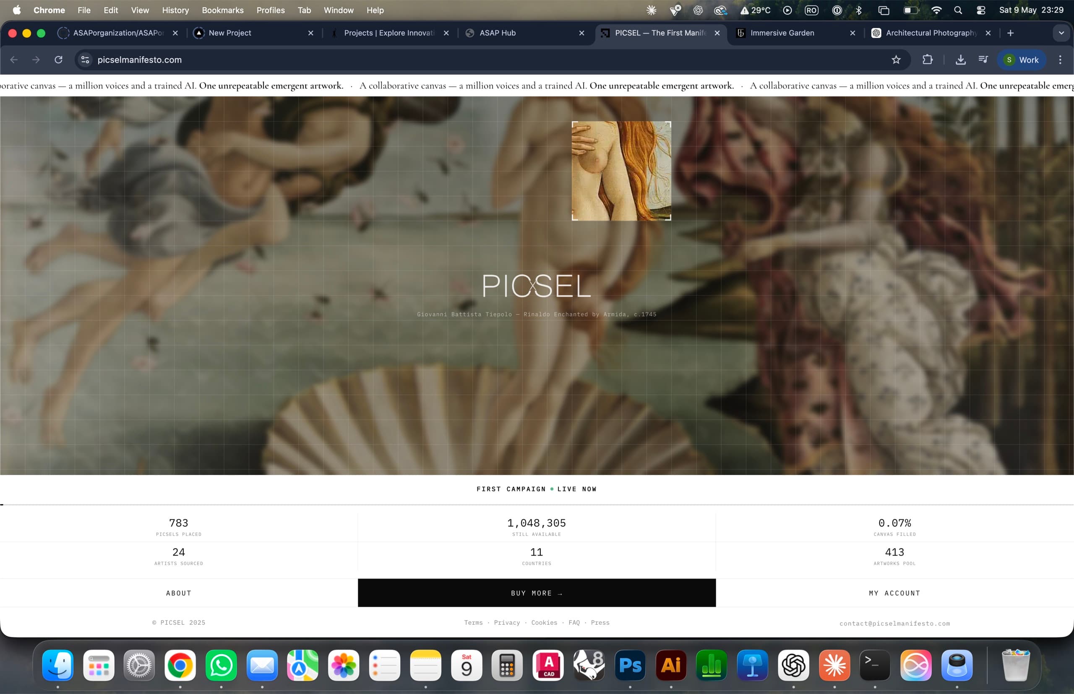Open the Privacy link in footer
This screenshot has width=1074, height=694.
point(507,622)
